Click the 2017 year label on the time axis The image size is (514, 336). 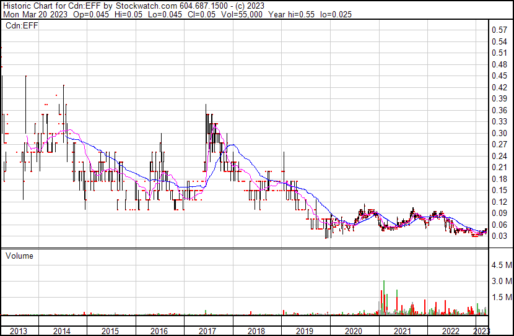point(207,331)
